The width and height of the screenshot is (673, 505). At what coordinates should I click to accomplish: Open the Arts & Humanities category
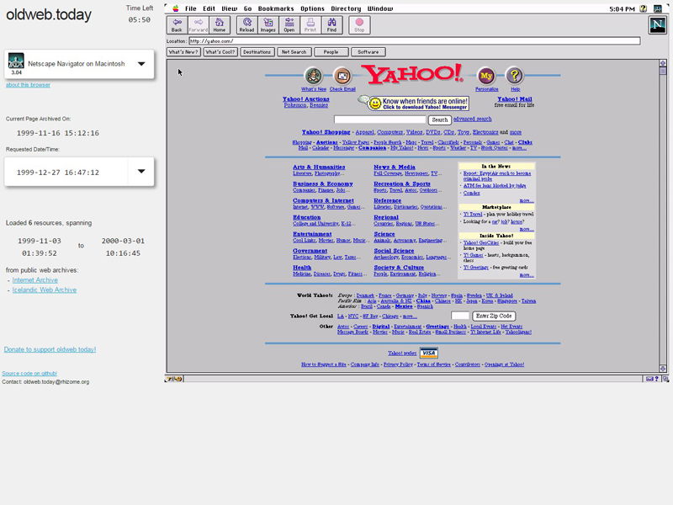pyautogui.click(x=319, y=167)
